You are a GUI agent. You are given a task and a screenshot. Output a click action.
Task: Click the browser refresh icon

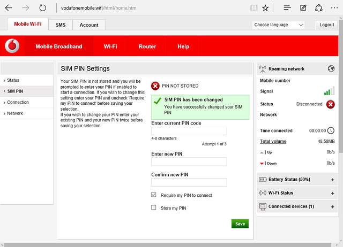[x=43, y=8]
